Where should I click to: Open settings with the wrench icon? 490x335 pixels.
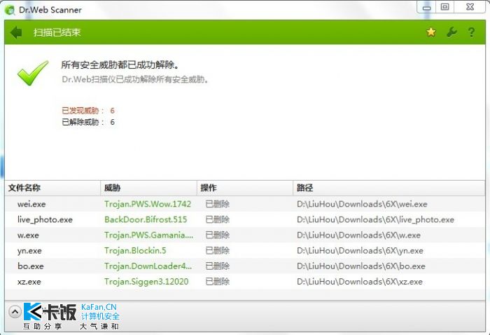click(451, 32)
